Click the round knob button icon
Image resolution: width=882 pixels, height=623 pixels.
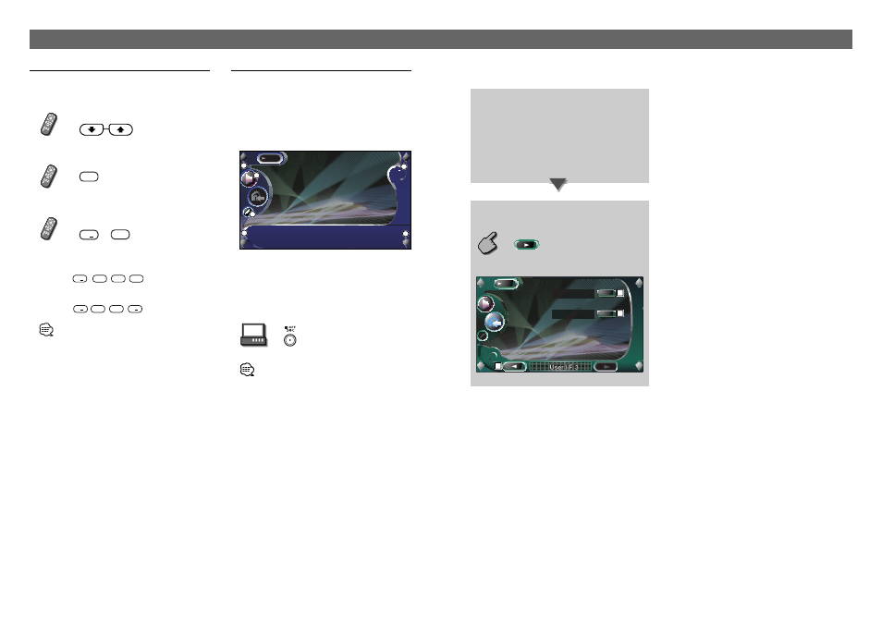point(289,339)
